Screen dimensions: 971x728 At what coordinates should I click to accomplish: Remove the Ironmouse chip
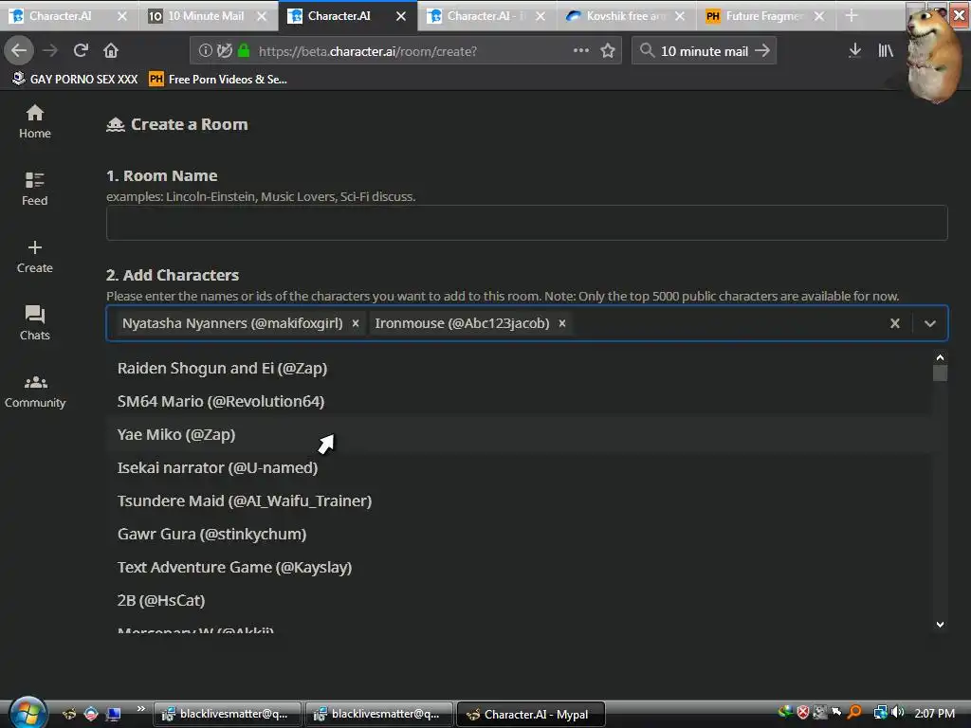(562, 323)
